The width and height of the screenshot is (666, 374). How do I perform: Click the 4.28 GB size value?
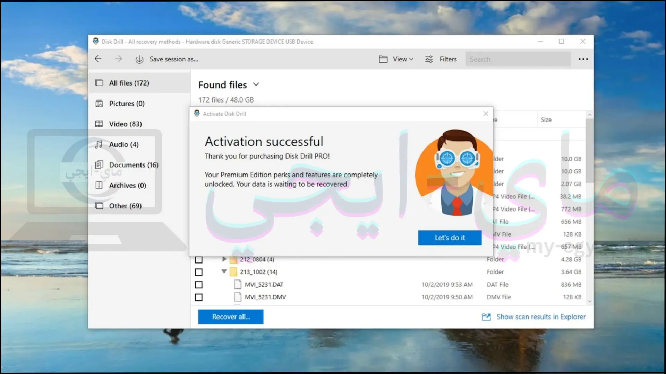(571, 259)
